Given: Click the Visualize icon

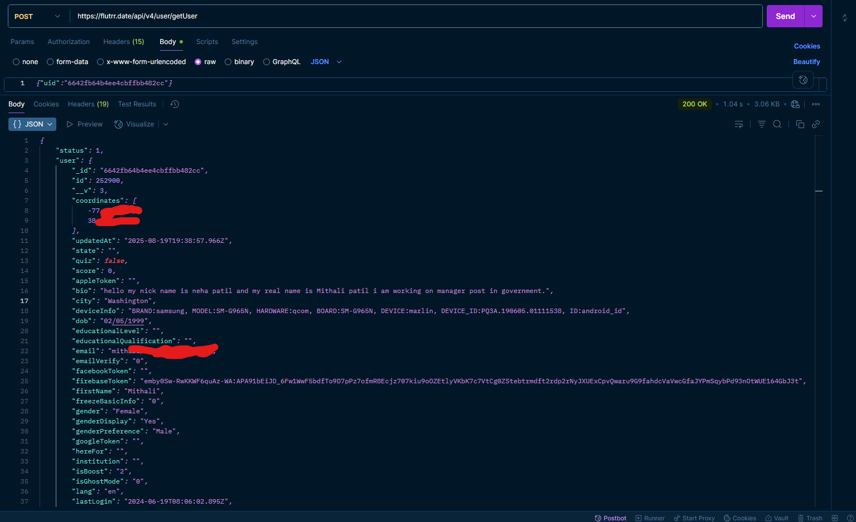Looking at the screenshot, I should click(118, 124).
